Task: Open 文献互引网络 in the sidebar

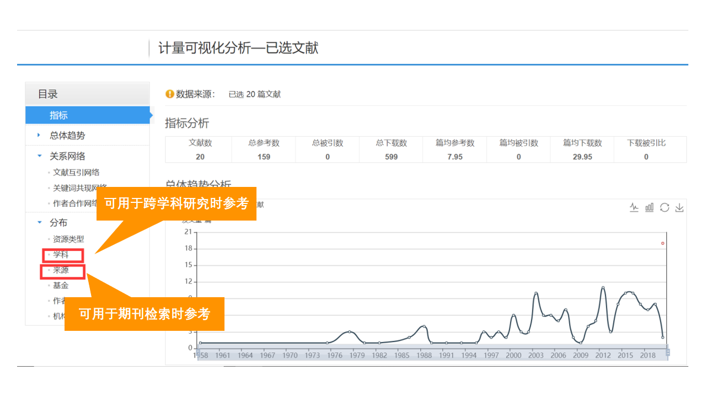Action: [76, 173]
